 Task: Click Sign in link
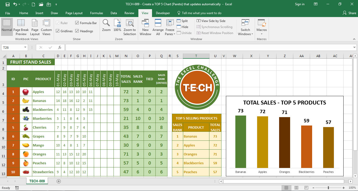point(300,4)
